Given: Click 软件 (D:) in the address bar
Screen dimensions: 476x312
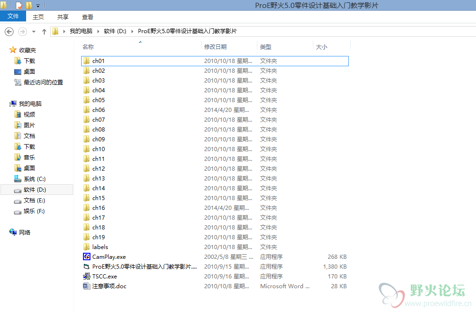Looking at the screenshot, I should (115, 31).
